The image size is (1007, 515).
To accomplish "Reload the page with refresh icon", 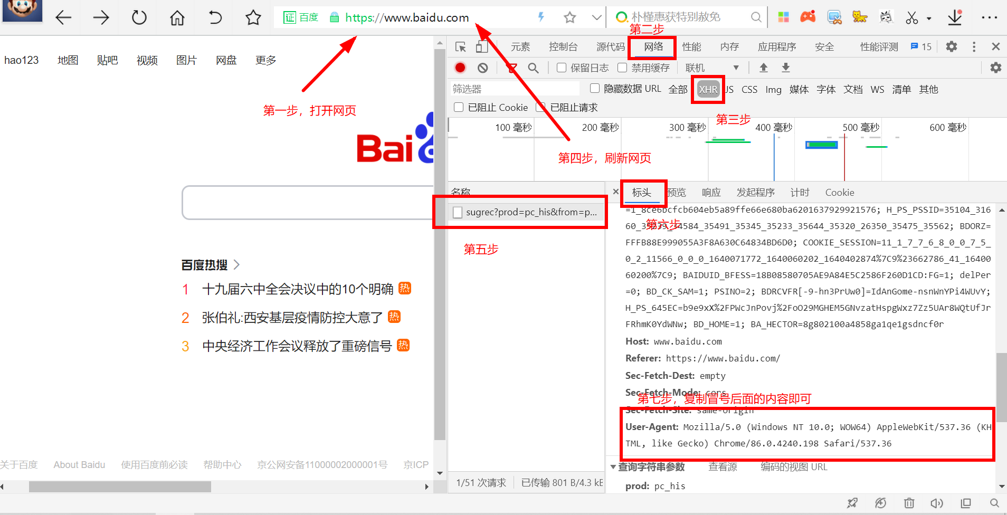I will (139, 18).
